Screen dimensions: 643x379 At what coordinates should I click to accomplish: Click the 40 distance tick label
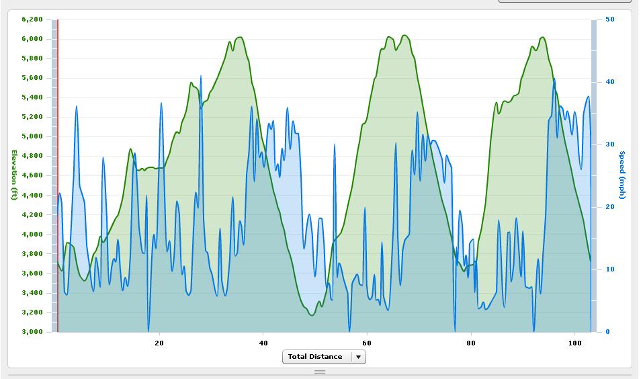tap(263, 343)
